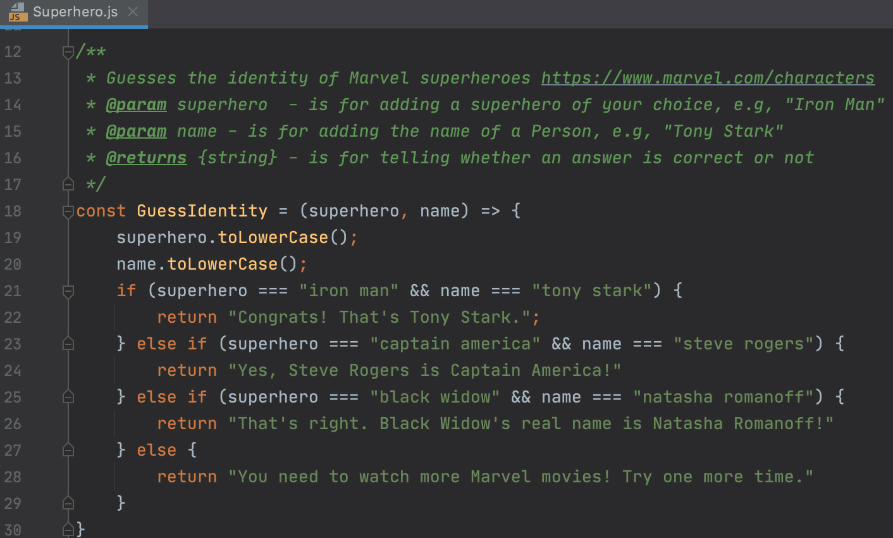893x538 pixels.
Task: Click the @returns documentation link
Action: point(146,158)
